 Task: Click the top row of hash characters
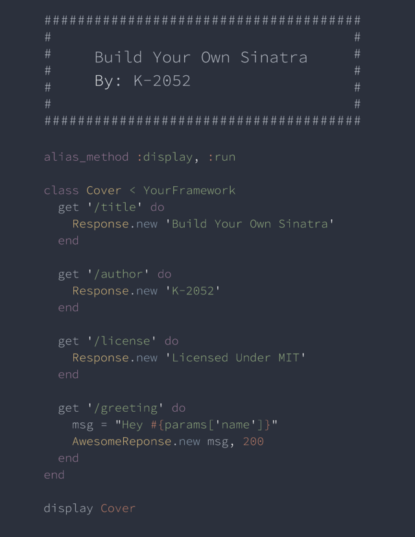pos(202,20)
